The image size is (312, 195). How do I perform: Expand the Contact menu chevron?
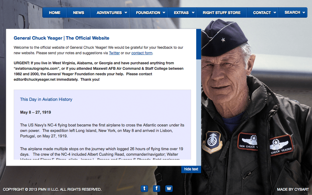click(275, 12)
